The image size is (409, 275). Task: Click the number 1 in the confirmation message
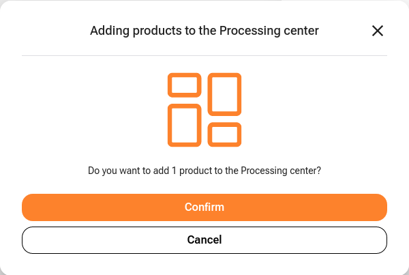click(x=174, y=171)
